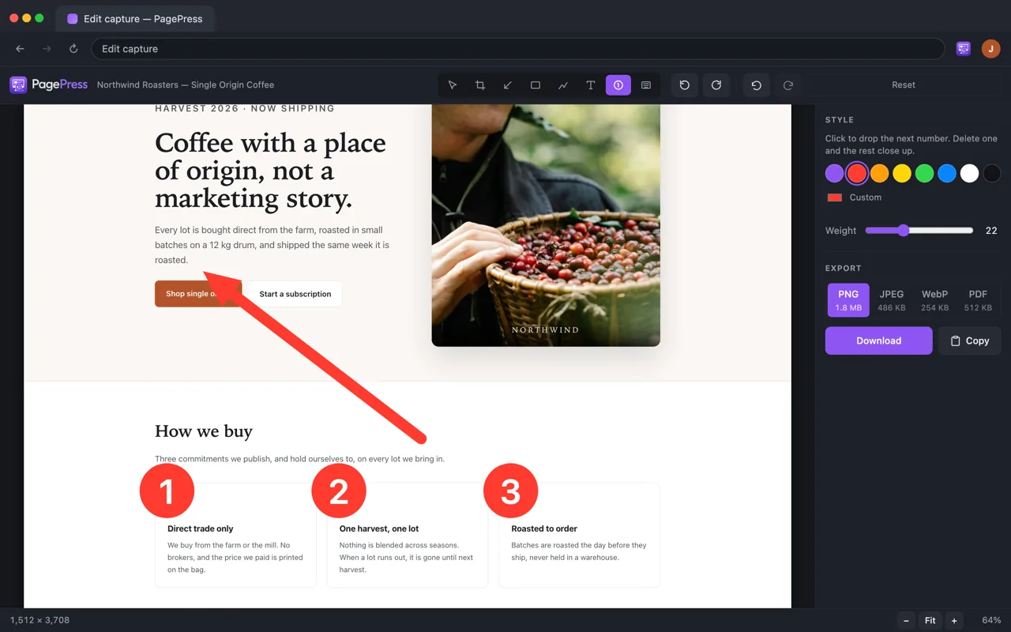
Task: Copy the capture to clipboard
Action: 970,340
